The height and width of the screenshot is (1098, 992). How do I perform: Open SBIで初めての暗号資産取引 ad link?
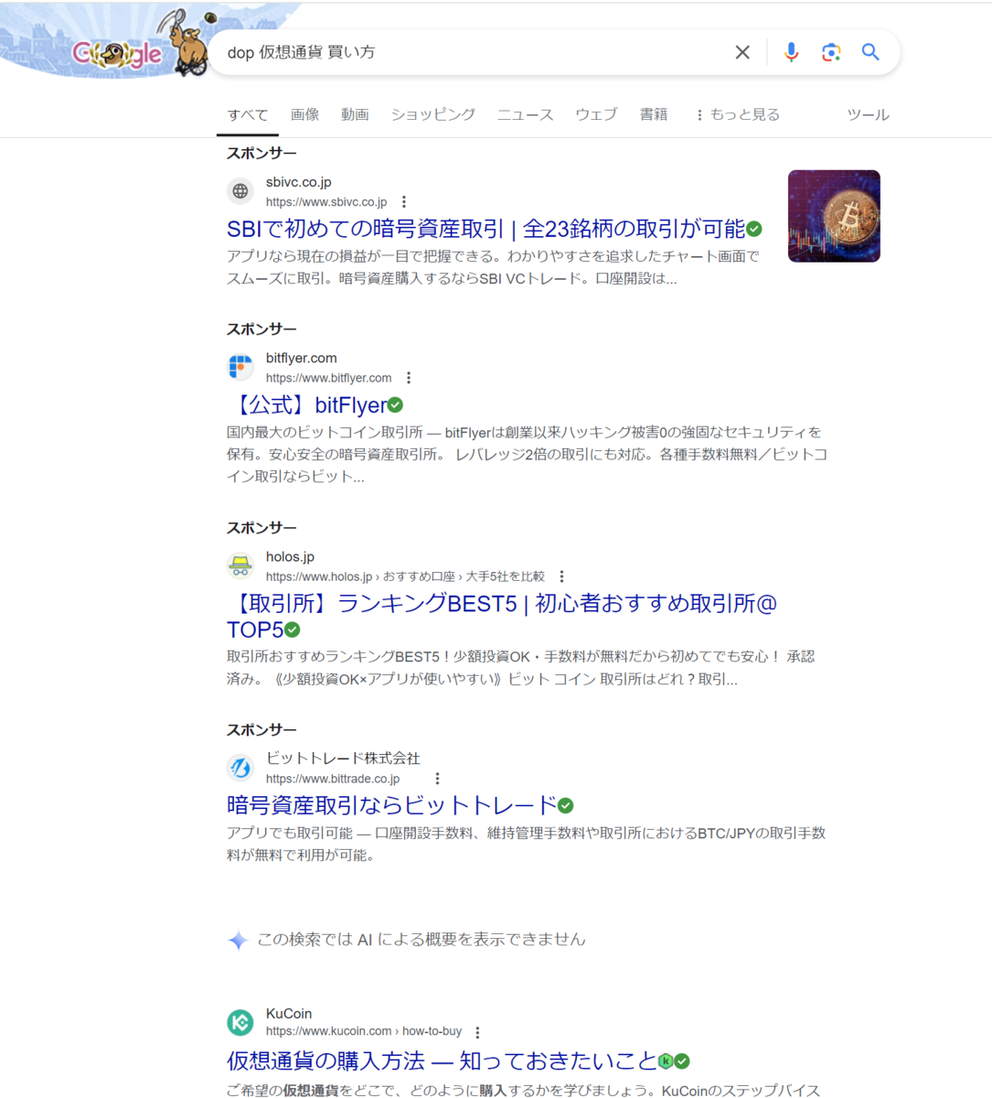pyautogui.click(x=485, y=229)
